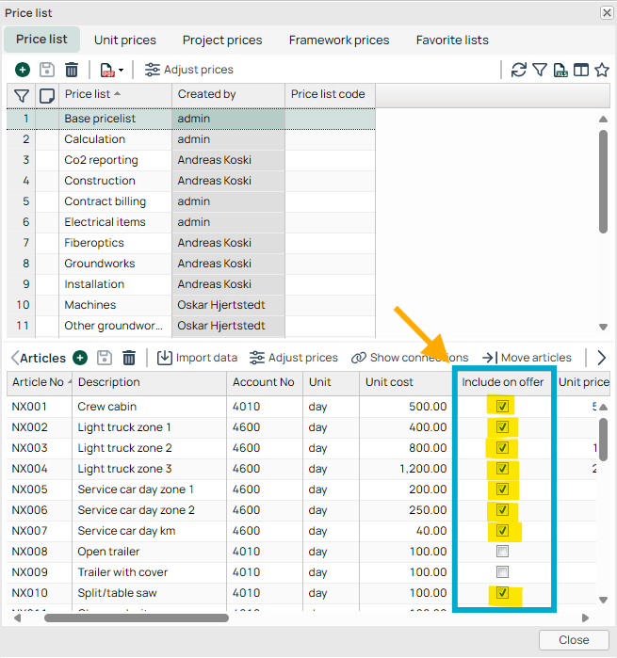Viewport: 617px width, 658px height.
Task: Click Import data button
Action: tap(197, 358)
